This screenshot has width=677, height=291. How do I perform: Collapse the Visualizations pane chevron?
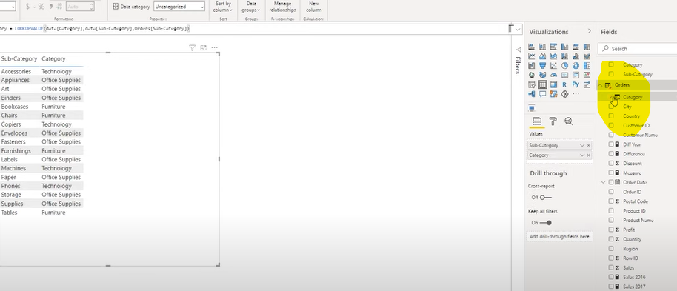coord(590,31)
